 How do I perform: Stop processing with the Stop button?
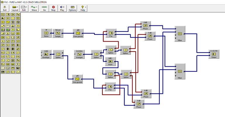coord(53,8)
